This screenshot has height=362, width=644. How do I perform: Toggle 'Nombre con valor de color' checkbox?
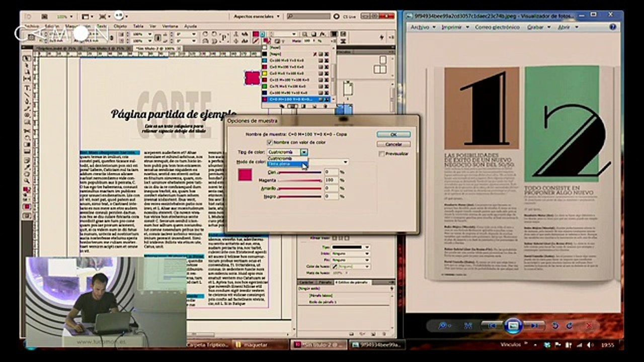270,142
